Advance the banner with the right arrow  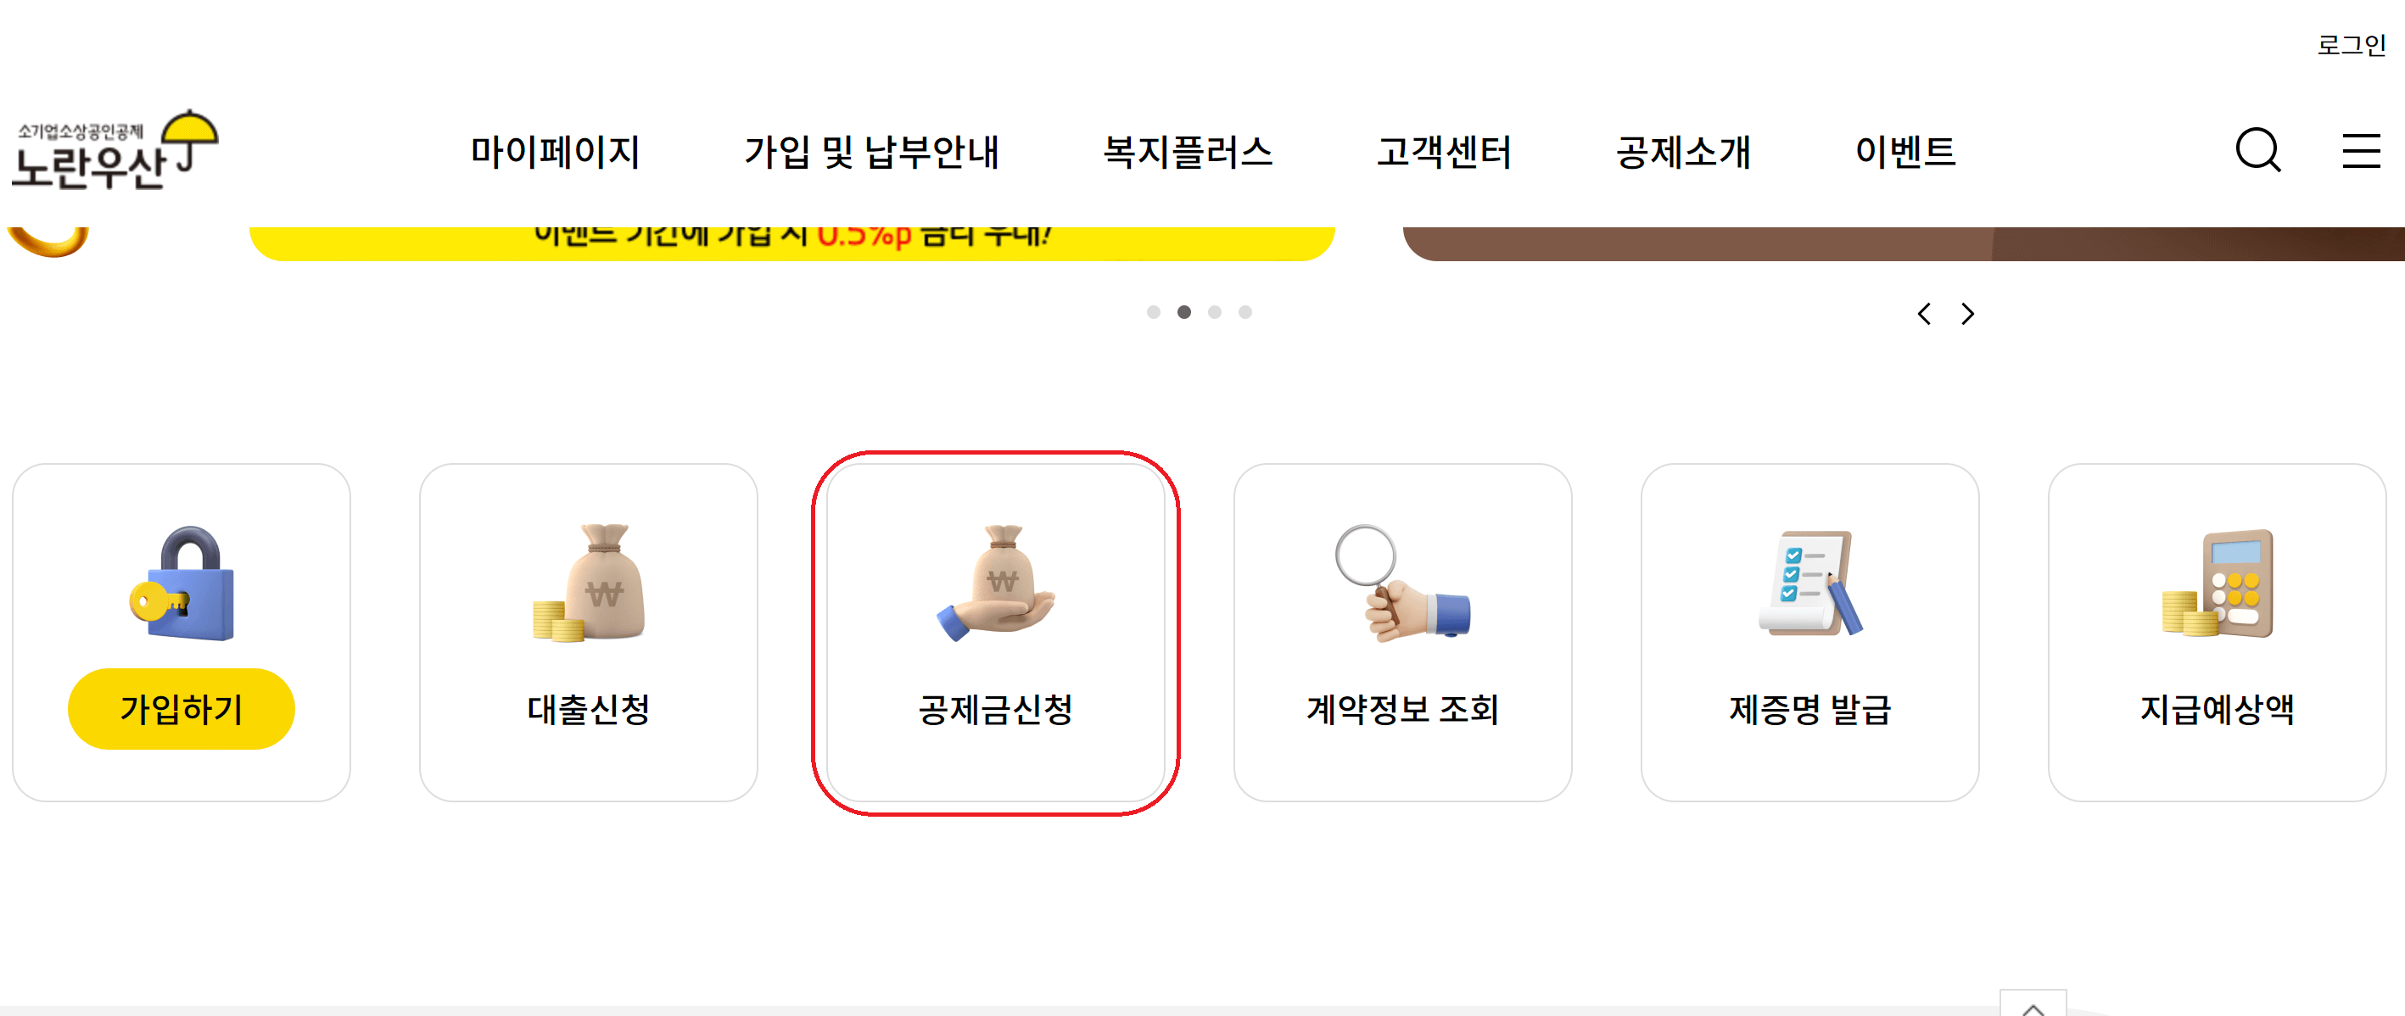coord(1967,314)
